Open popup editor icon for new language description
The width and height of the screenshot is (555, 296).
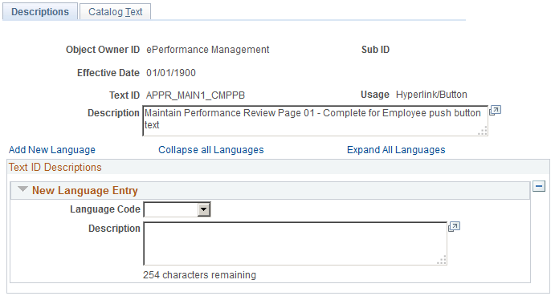point(454,226)
